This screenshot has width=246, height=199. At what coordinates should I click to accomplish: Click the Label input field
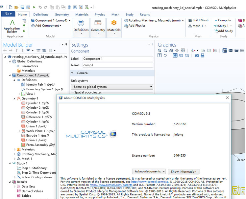pos(118,59)
